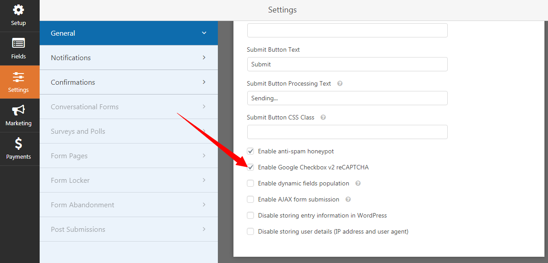
Task: Show help for dynamic fields population
Action: coord(358,183)
